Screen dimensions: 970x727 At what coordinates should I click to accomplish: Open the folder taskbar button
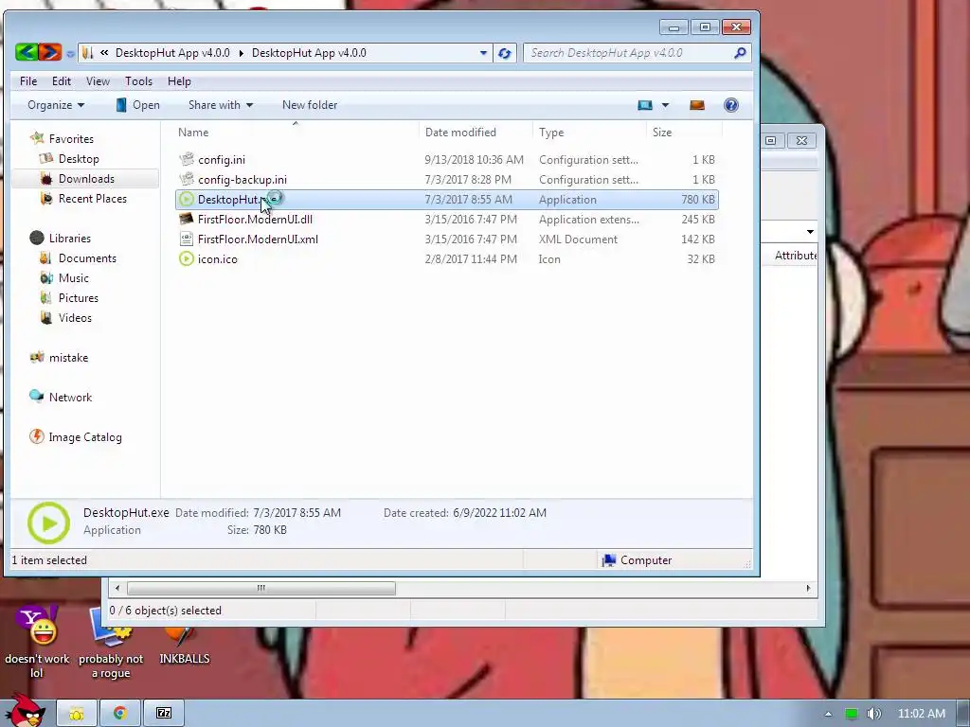pyautogui.click(x=77, y=714)
